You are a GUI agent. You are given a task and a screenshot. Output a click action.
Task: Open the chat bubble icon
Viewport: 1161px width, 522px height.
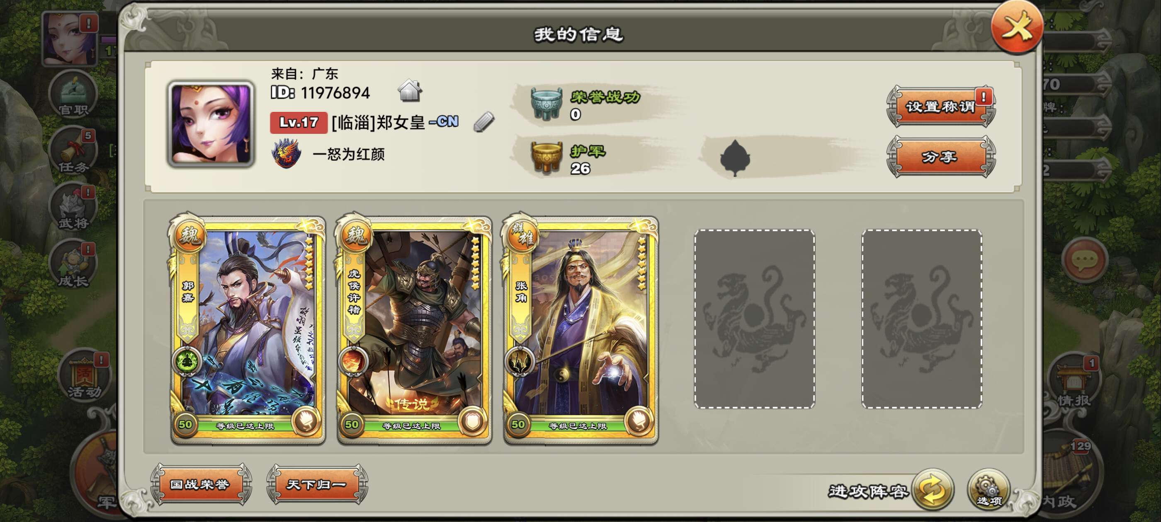pyautogui.click(x=1083, y=259)
